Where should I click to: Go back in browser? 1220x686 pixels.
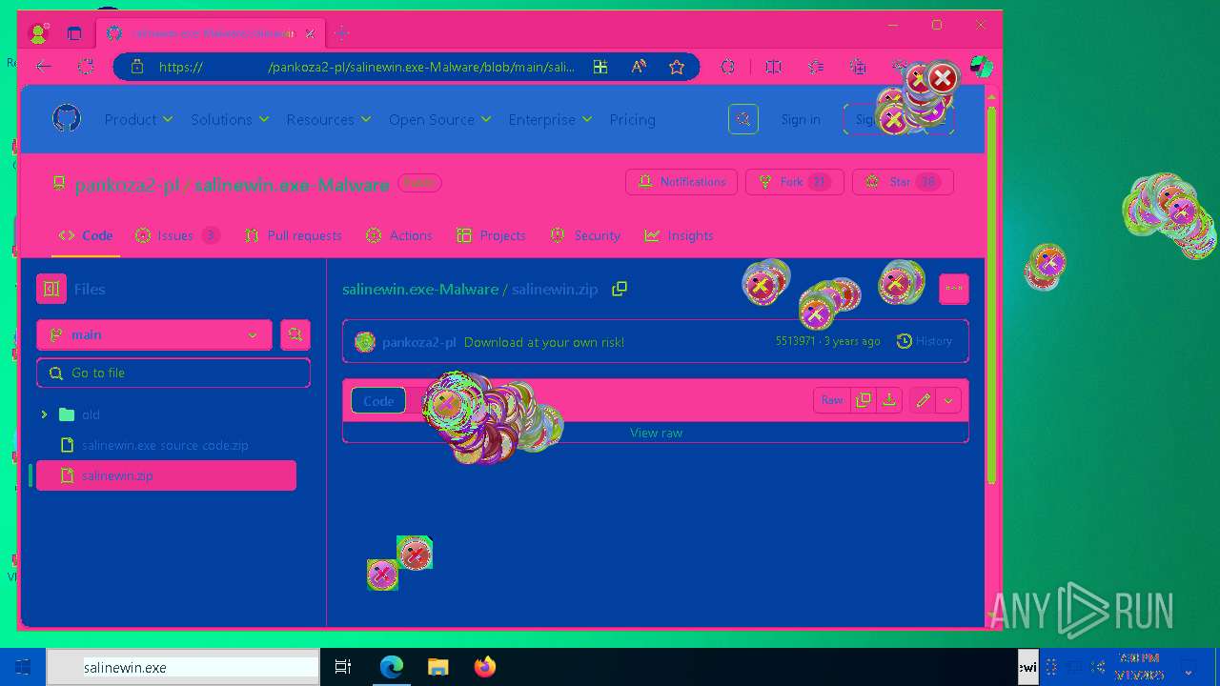(x=44, y=67)
